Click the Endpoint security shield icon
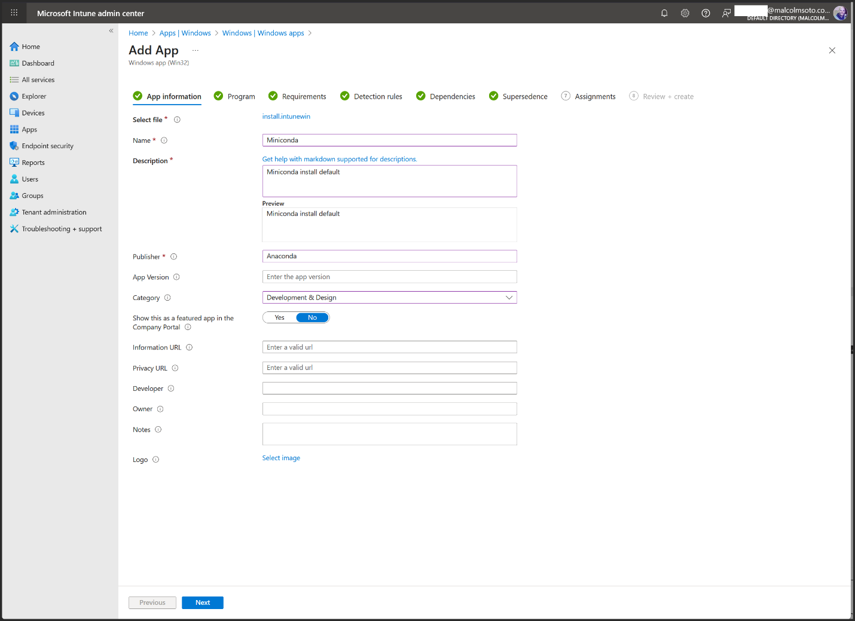Image resolution: width=855 pixels, height=621 pixels. click(x=14, y=146)
